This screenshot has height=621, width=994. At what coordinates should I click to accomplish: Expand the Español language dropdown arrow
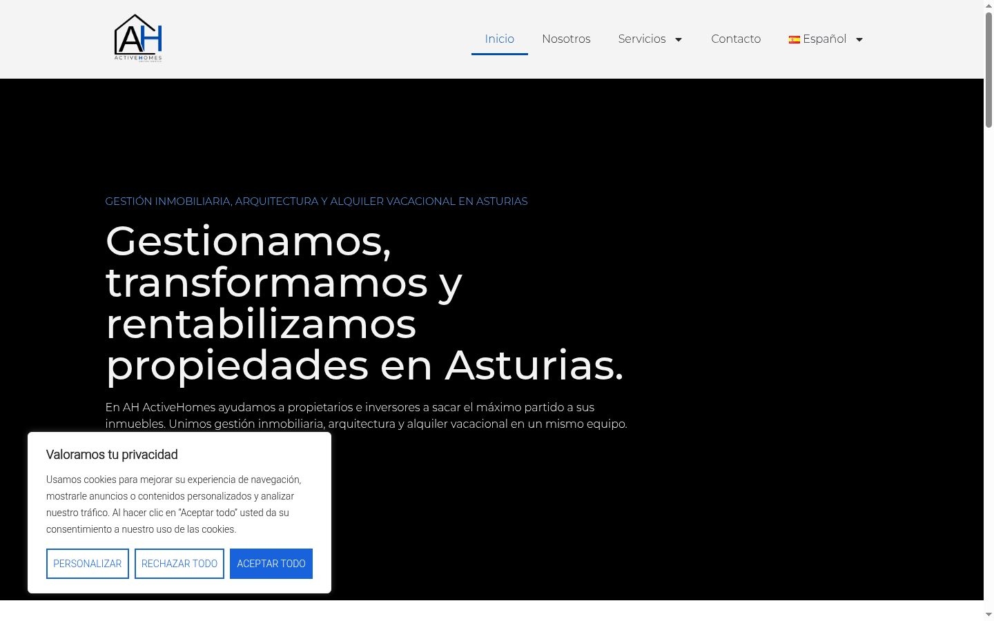859,39
